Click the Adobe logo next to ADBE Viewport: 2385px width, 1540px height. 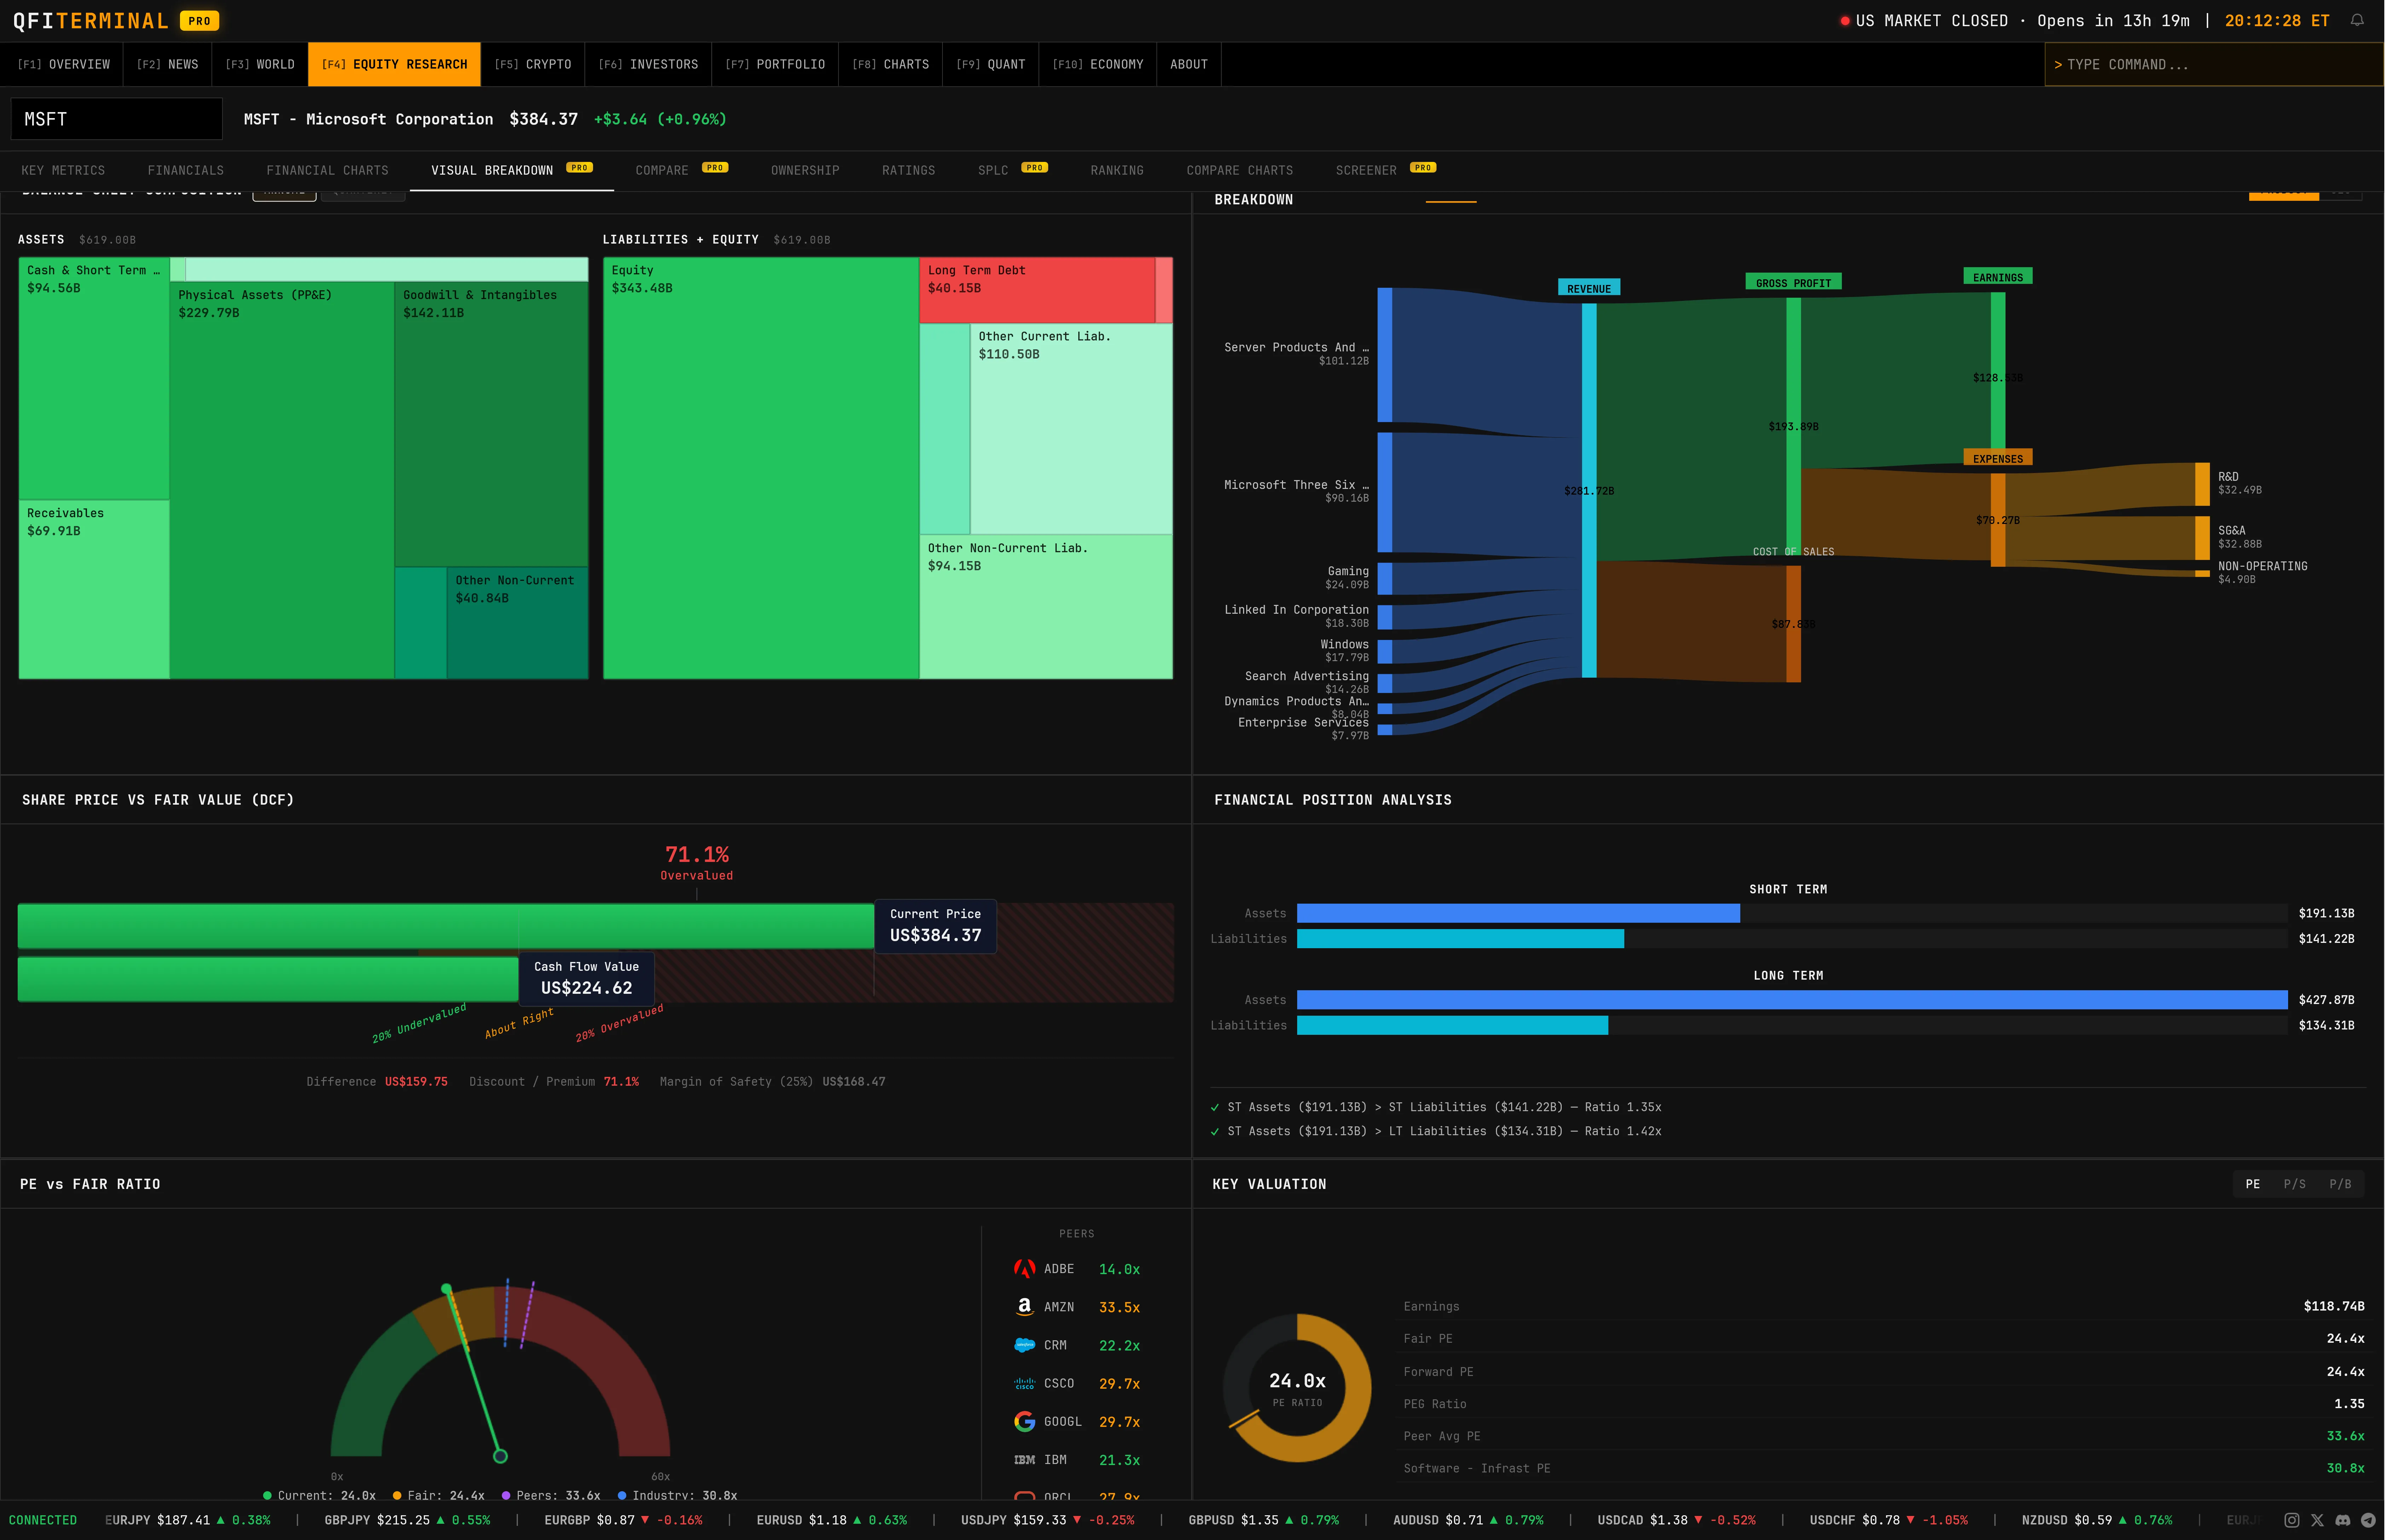point(1024,1269)
